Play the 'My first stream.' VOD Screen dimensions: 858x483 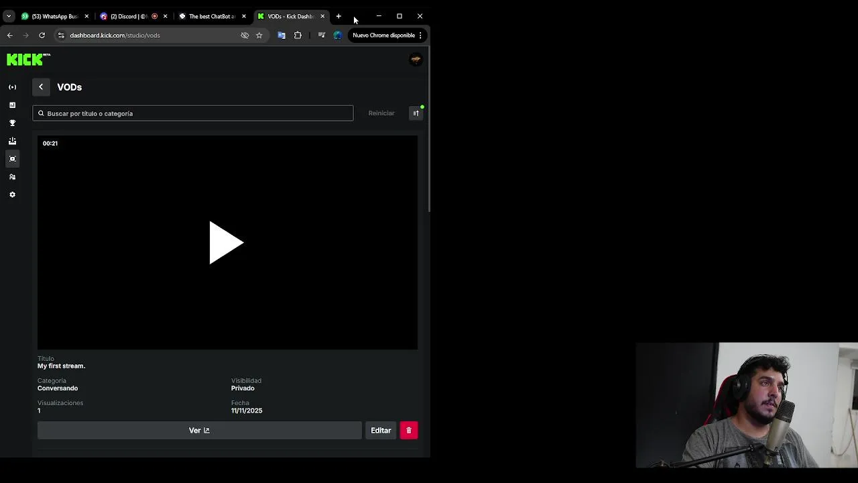tap(227, 243)
